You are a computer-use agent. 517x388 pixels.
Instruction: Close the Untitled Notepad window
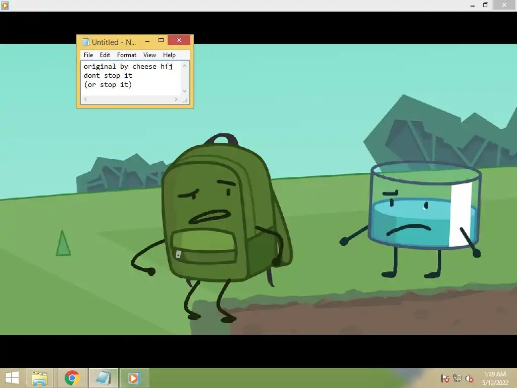coord(179,40)
